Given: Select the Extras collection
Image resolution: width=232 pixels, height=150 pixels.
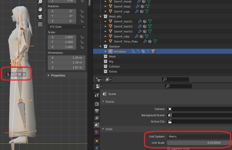Looking at the screenshot, I should 113,71.
